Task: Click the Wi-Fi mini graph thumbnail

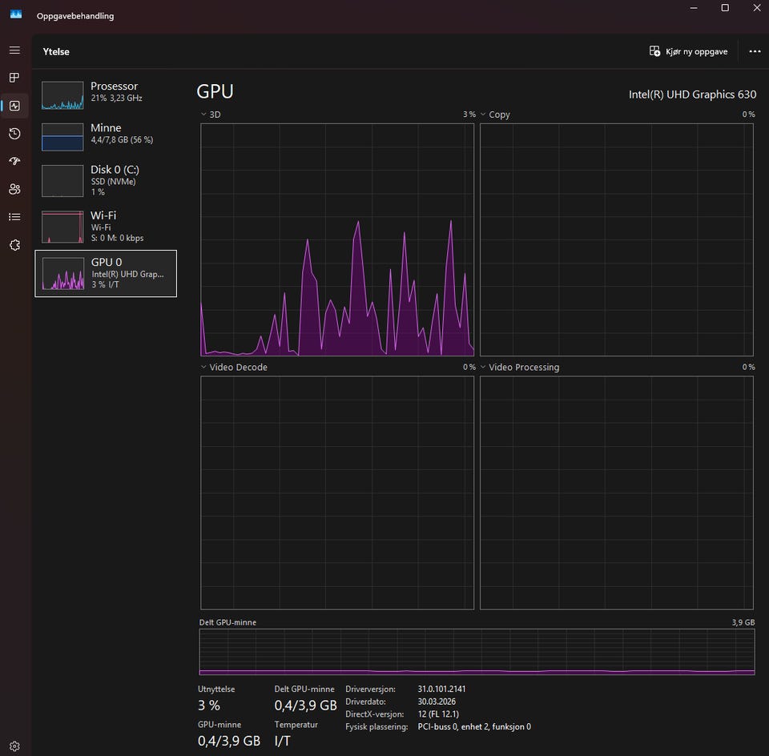Action: (x=62, y=227)
